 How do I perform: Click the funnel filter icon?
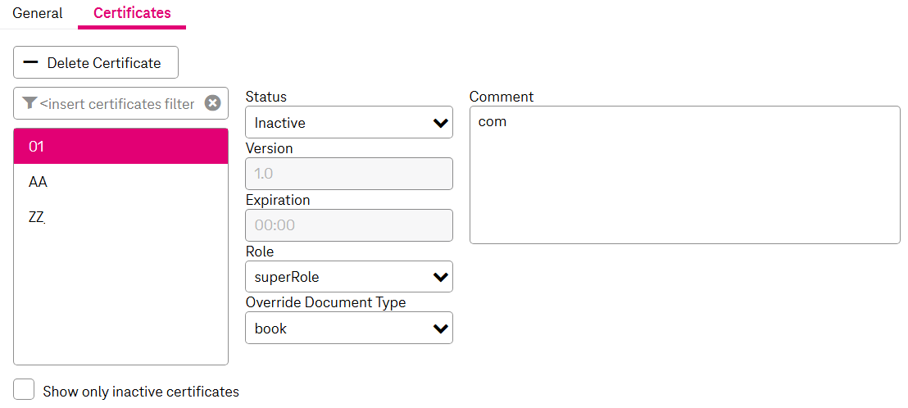30,103
